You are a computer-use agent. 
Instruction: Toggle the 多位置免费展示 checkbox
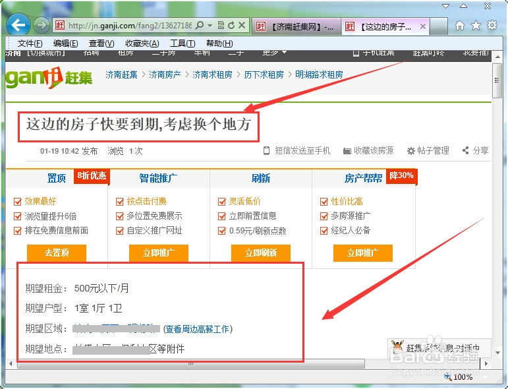pyautogui.click(x=120, y=216)
